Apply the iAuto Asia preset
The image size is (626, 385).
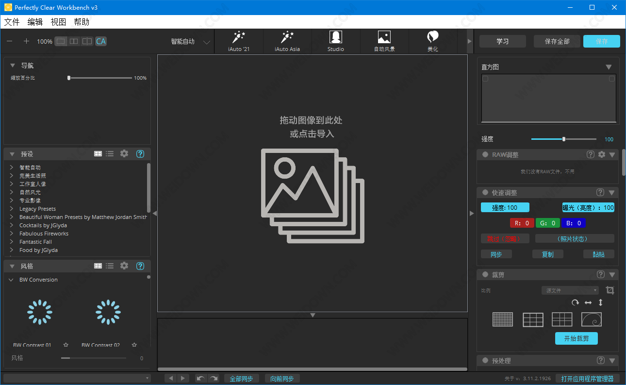click(287, 41)
